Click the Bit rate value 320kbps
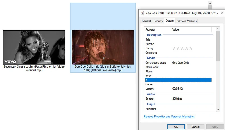The image size is (225, 130). (x=177, y=99)
